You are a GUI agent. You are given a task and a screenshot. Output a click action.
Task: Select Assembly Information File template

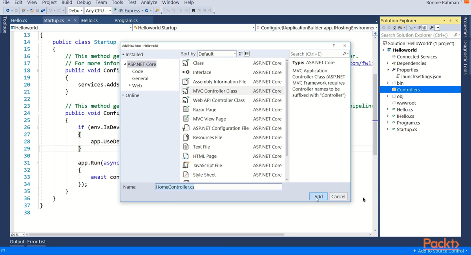(x=233, y=82)
